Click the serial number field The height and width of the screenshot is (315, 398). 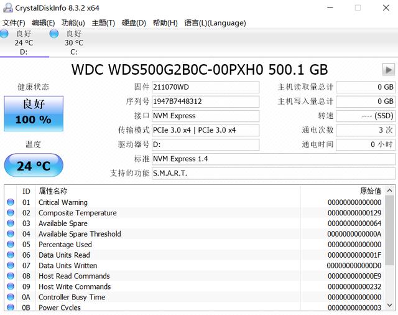[x=205, y=101]
